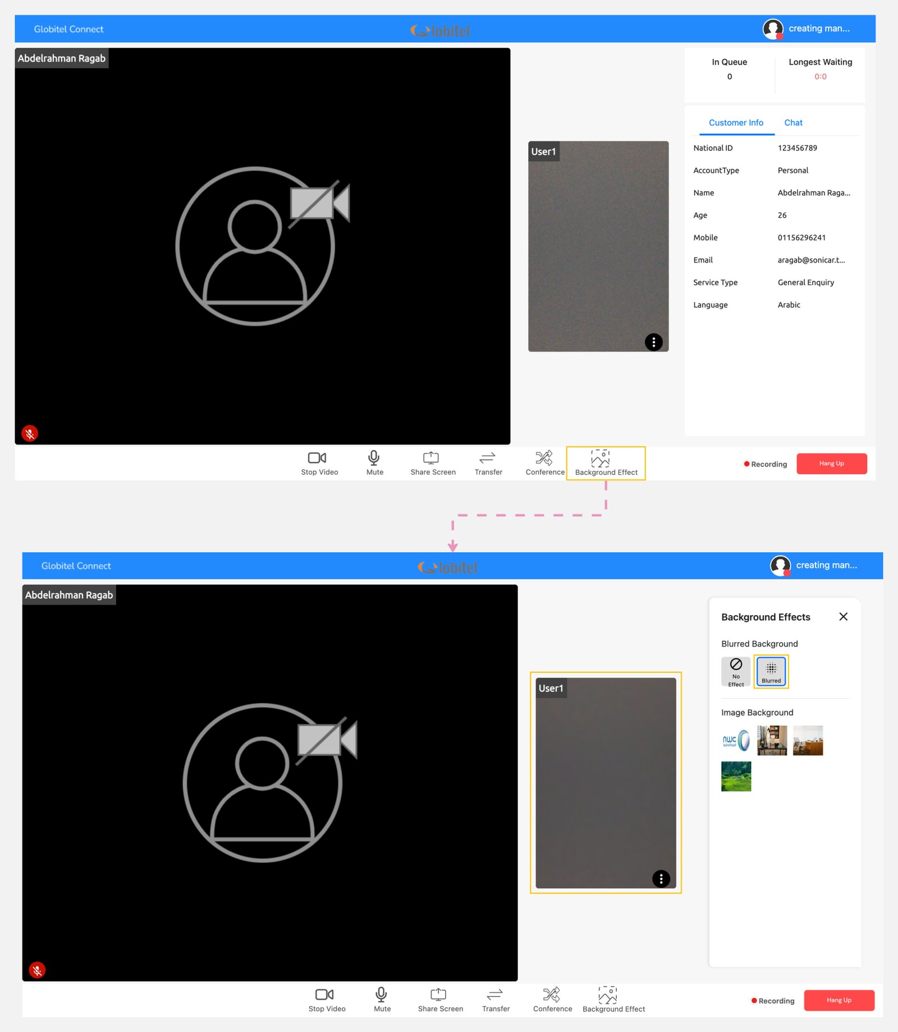The height and width of the screenshot is (1032, 898).
Task: Open three-dot menu on User1 tile beside Customer Info
Action: [x=653, y=342]
